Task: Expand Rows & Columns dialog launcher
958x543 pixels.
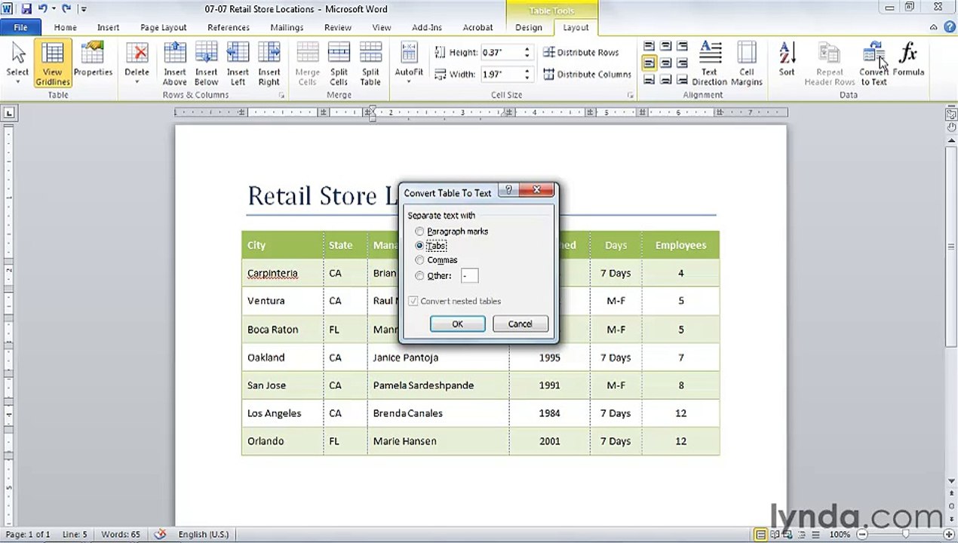Action: tap(281, 96)
